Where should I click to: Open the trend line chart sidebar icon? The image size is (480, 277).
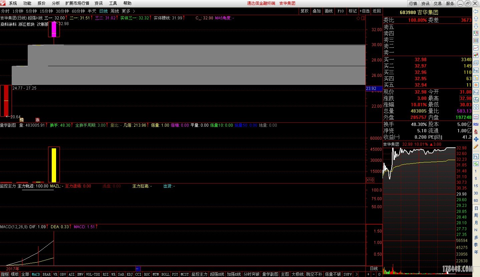click(476, 48)
